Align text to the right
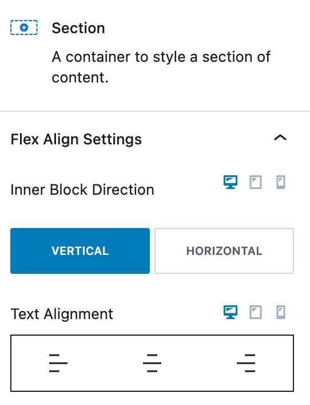The height and width of the screenshot is (405, 310). (246, 363)
